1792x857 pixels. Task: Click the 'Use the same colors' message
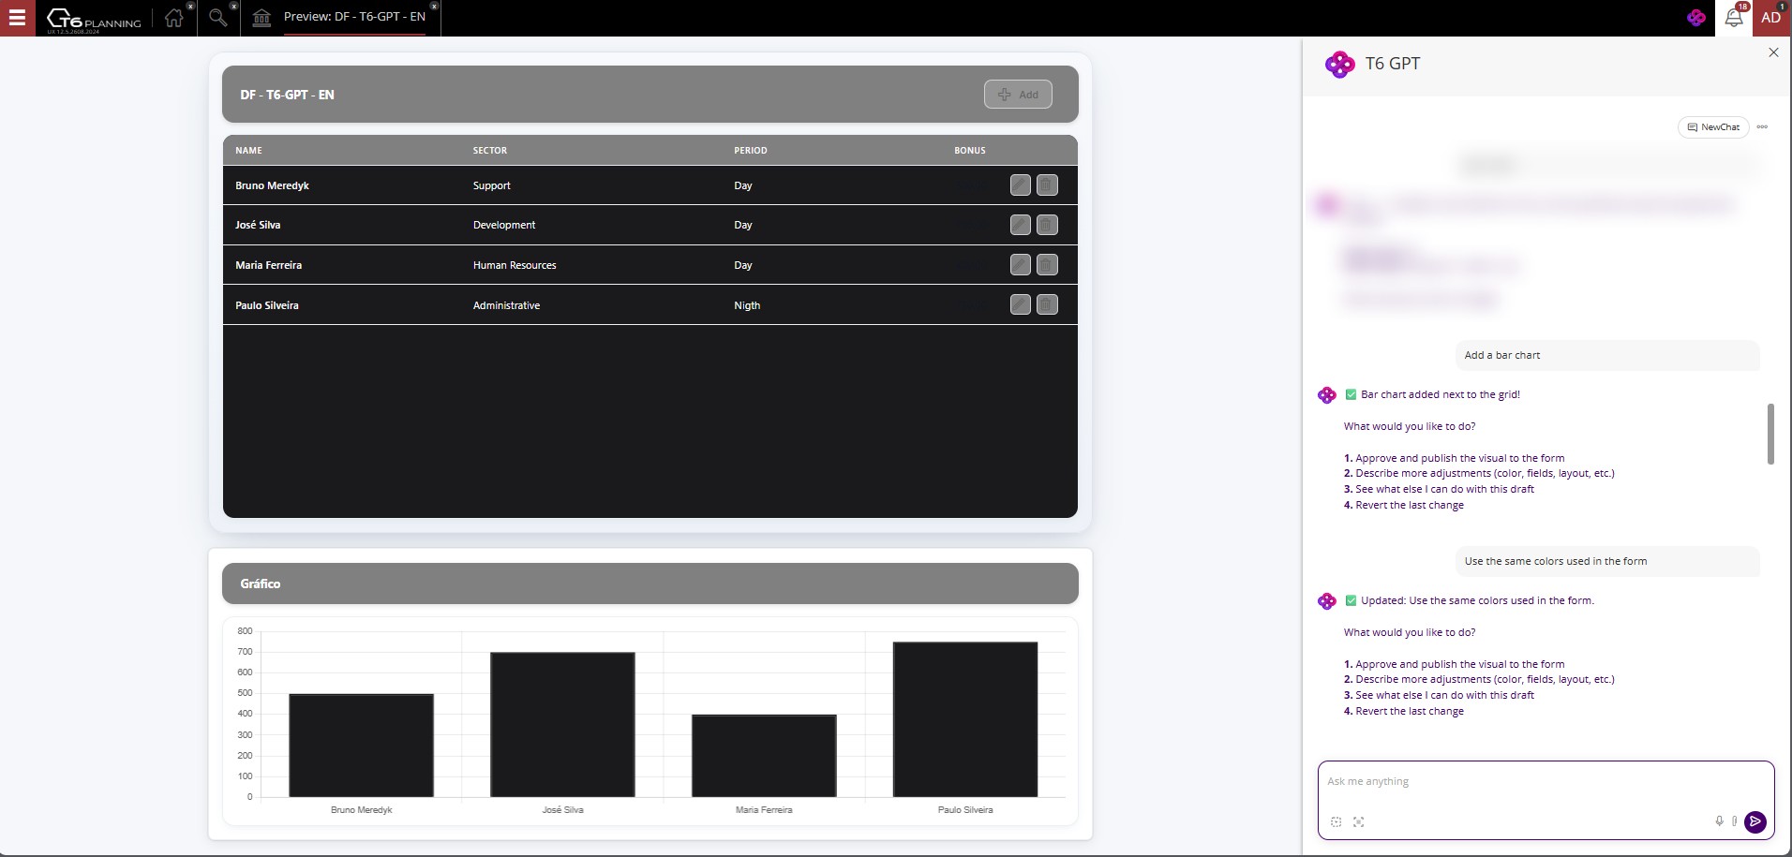click(1607, 561)
